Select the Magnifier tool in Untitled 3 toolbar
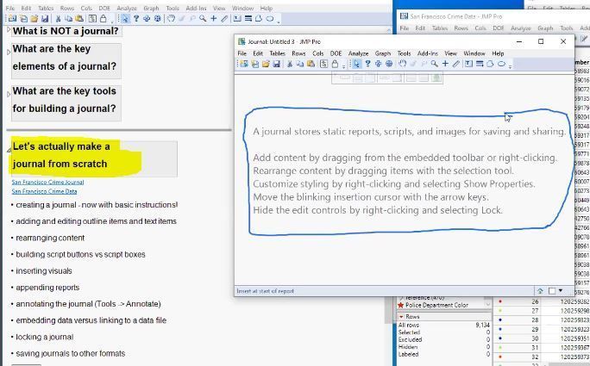The image size is (590, 366). pos(434,64)
